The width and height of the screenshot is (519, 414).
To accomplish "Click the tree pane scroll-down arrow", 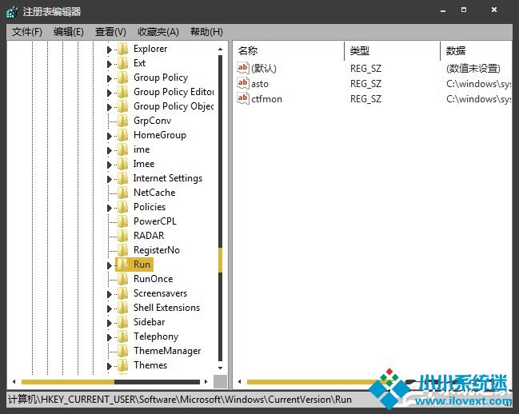I will (x=221, y=368).
